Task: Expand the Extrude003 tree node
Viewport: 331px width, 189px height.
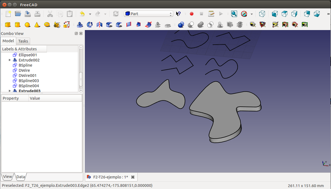Action: pos(10,91)
